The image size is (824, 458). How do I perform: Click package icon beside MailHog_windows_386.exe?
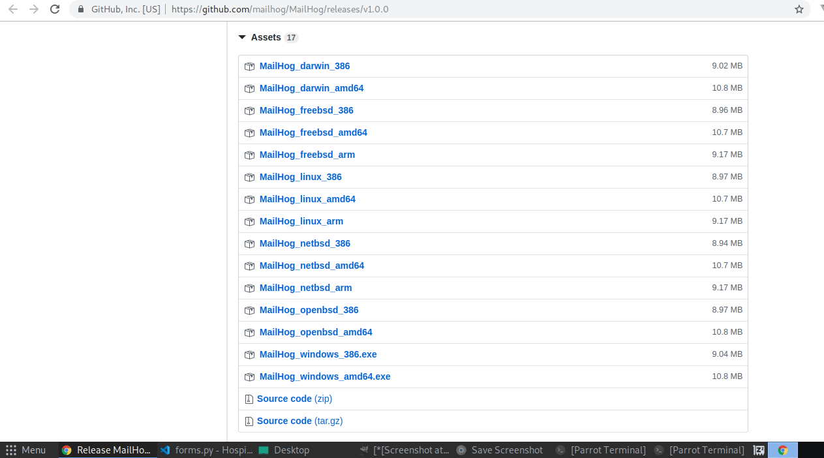(249, 355)
